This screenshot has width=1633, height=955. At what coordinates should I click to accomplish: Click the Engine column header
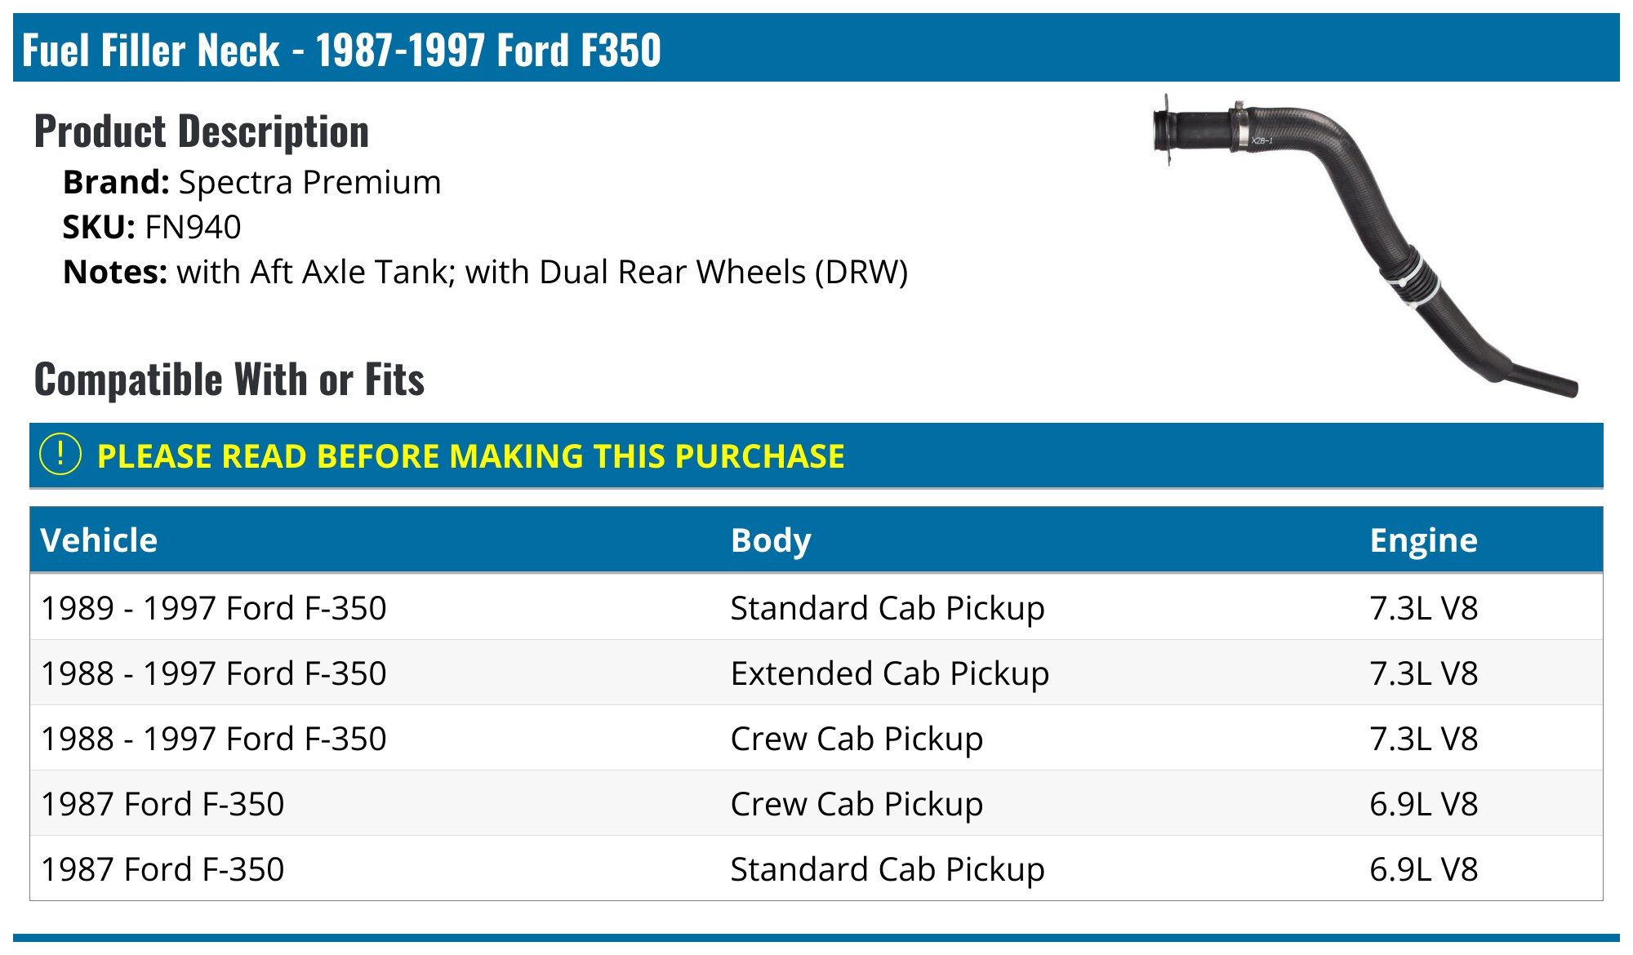click(1423, 540)
